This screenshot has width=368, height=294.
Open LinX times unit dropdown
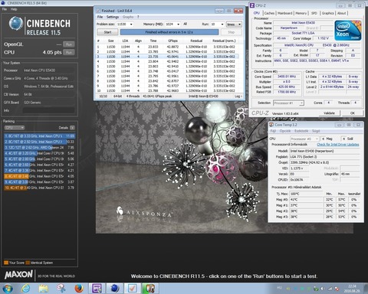tap(234, 24)
